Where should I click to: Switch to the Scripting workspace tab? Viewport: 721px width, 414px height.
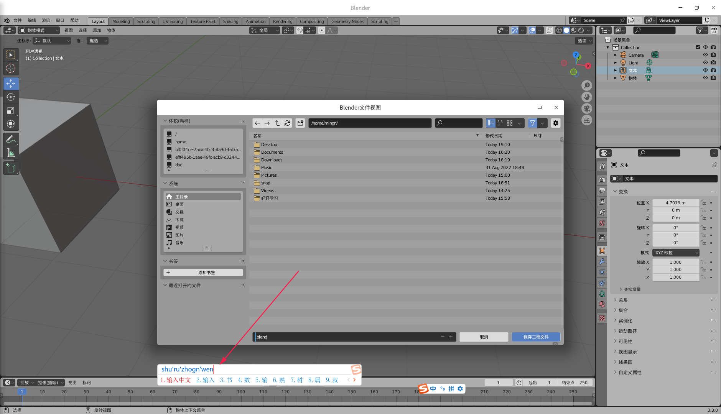(380, 21)
